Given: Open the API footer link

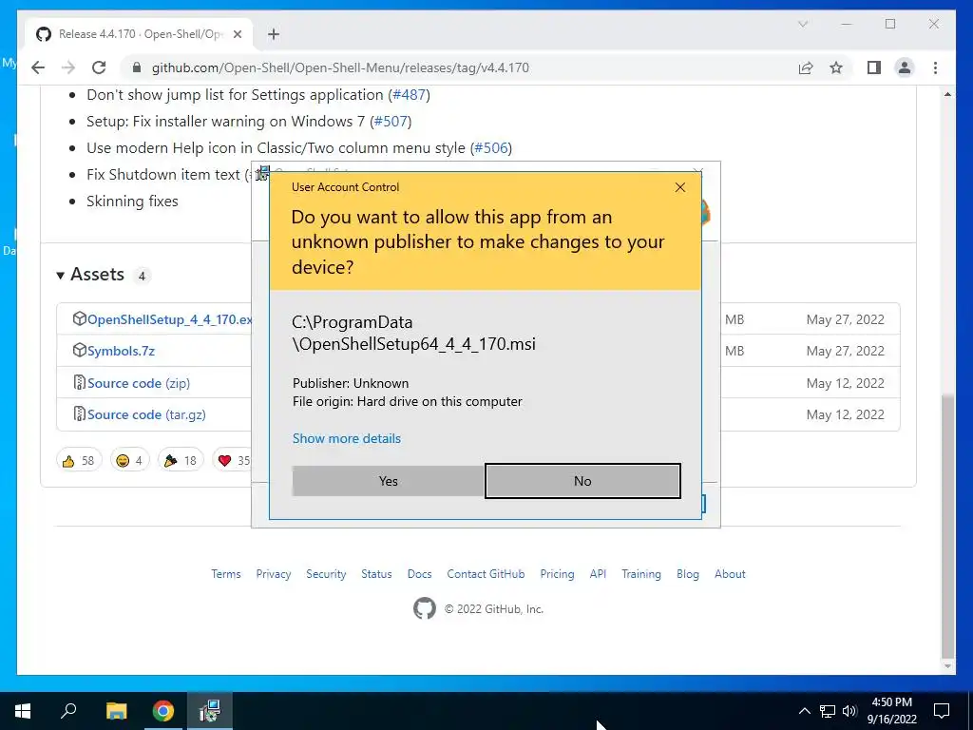Looking at the screenshot, I should point(599,574).
